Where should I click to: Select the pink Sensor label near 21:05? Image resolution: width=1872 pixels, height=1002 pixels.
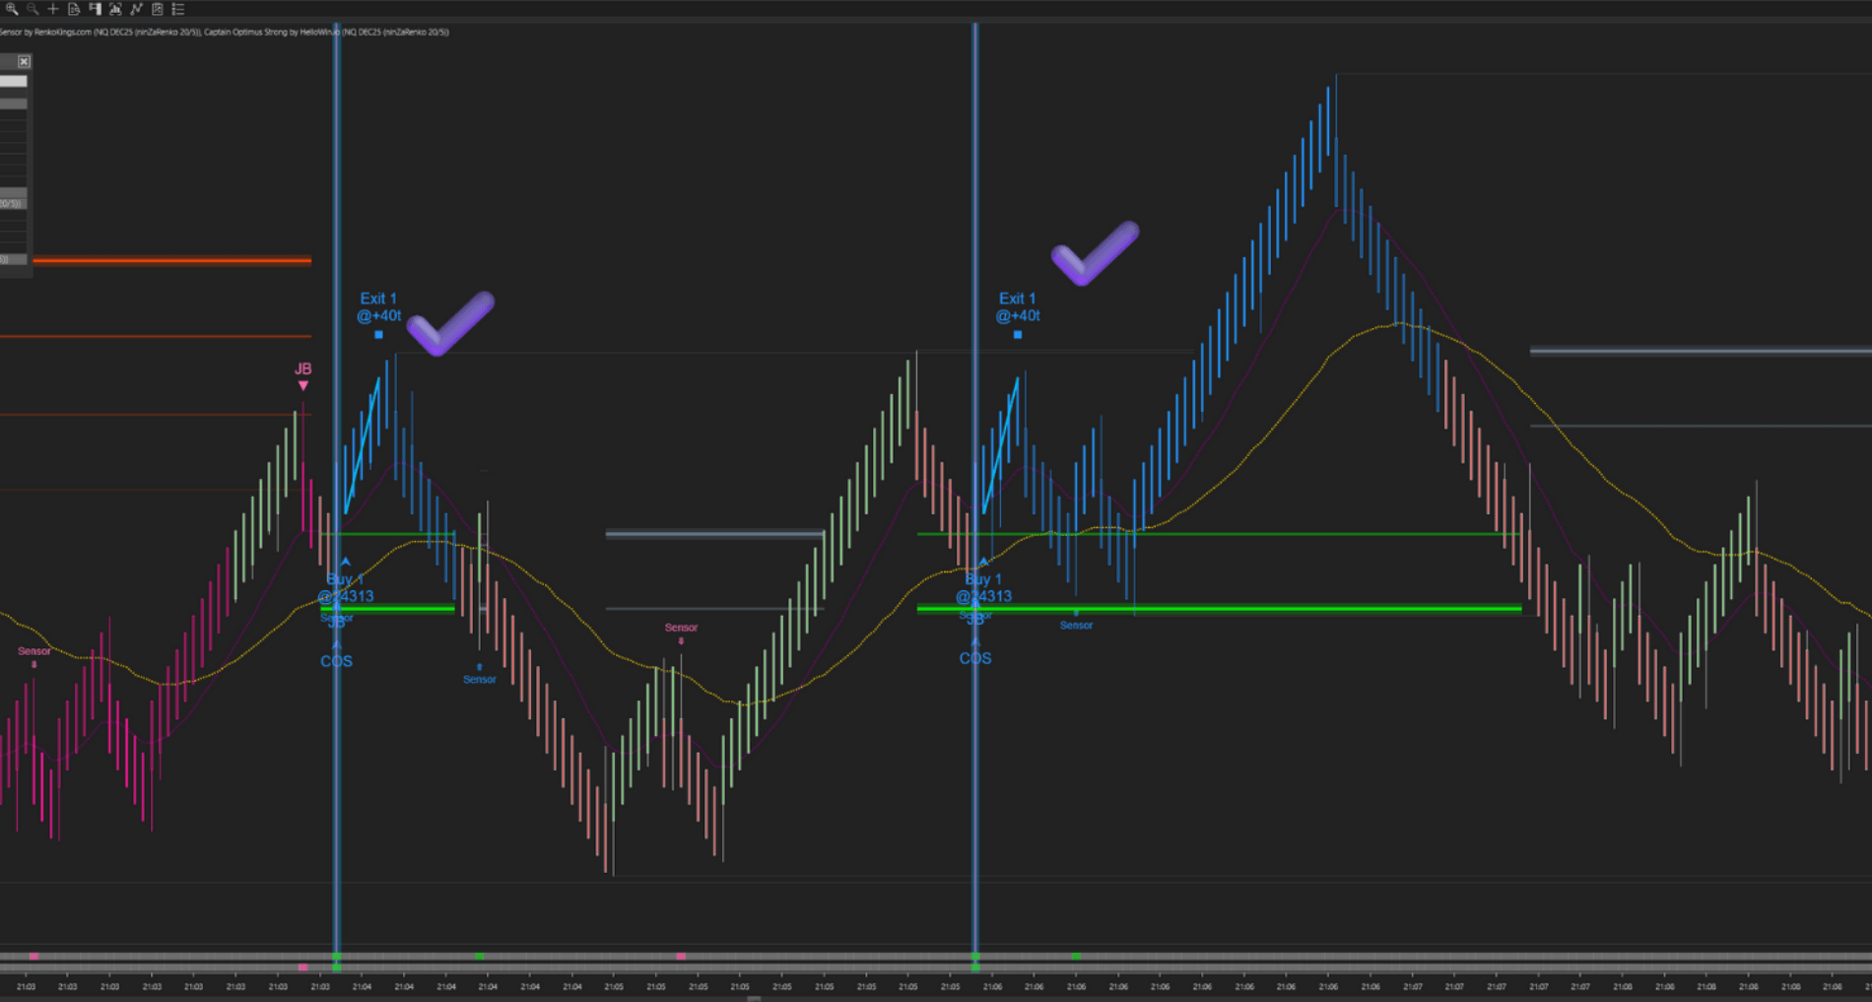coord(681,628)
